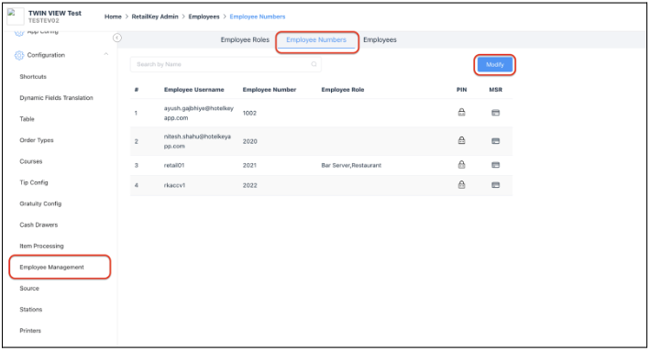Open Shortcuts in sidebar
The width and height of the screenshot is (651, 351).
pos(33,77)
